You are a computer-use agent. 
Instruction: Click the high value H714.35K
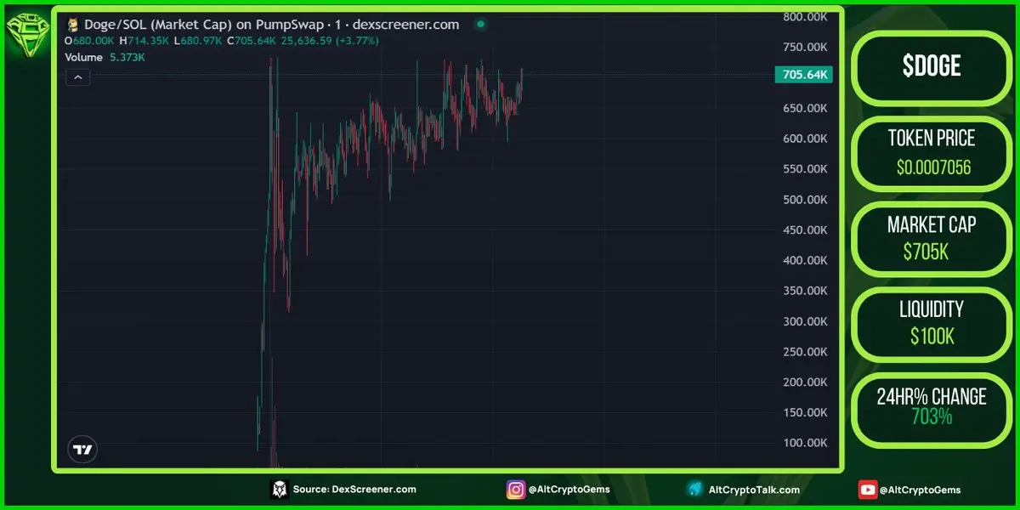click(143, 41)
